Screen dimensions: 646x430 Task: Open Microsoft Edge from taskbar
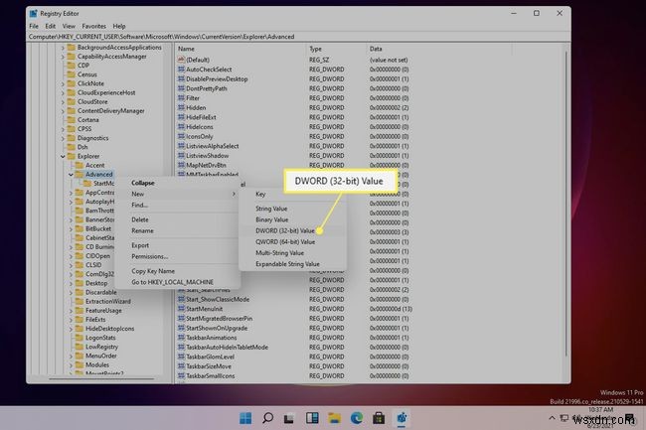coord(357,418)
